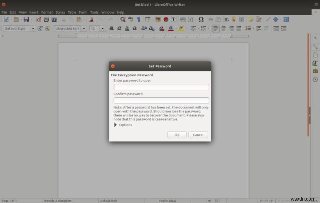Insert a Text Box icon
The image size is (320, 203).
174,19
